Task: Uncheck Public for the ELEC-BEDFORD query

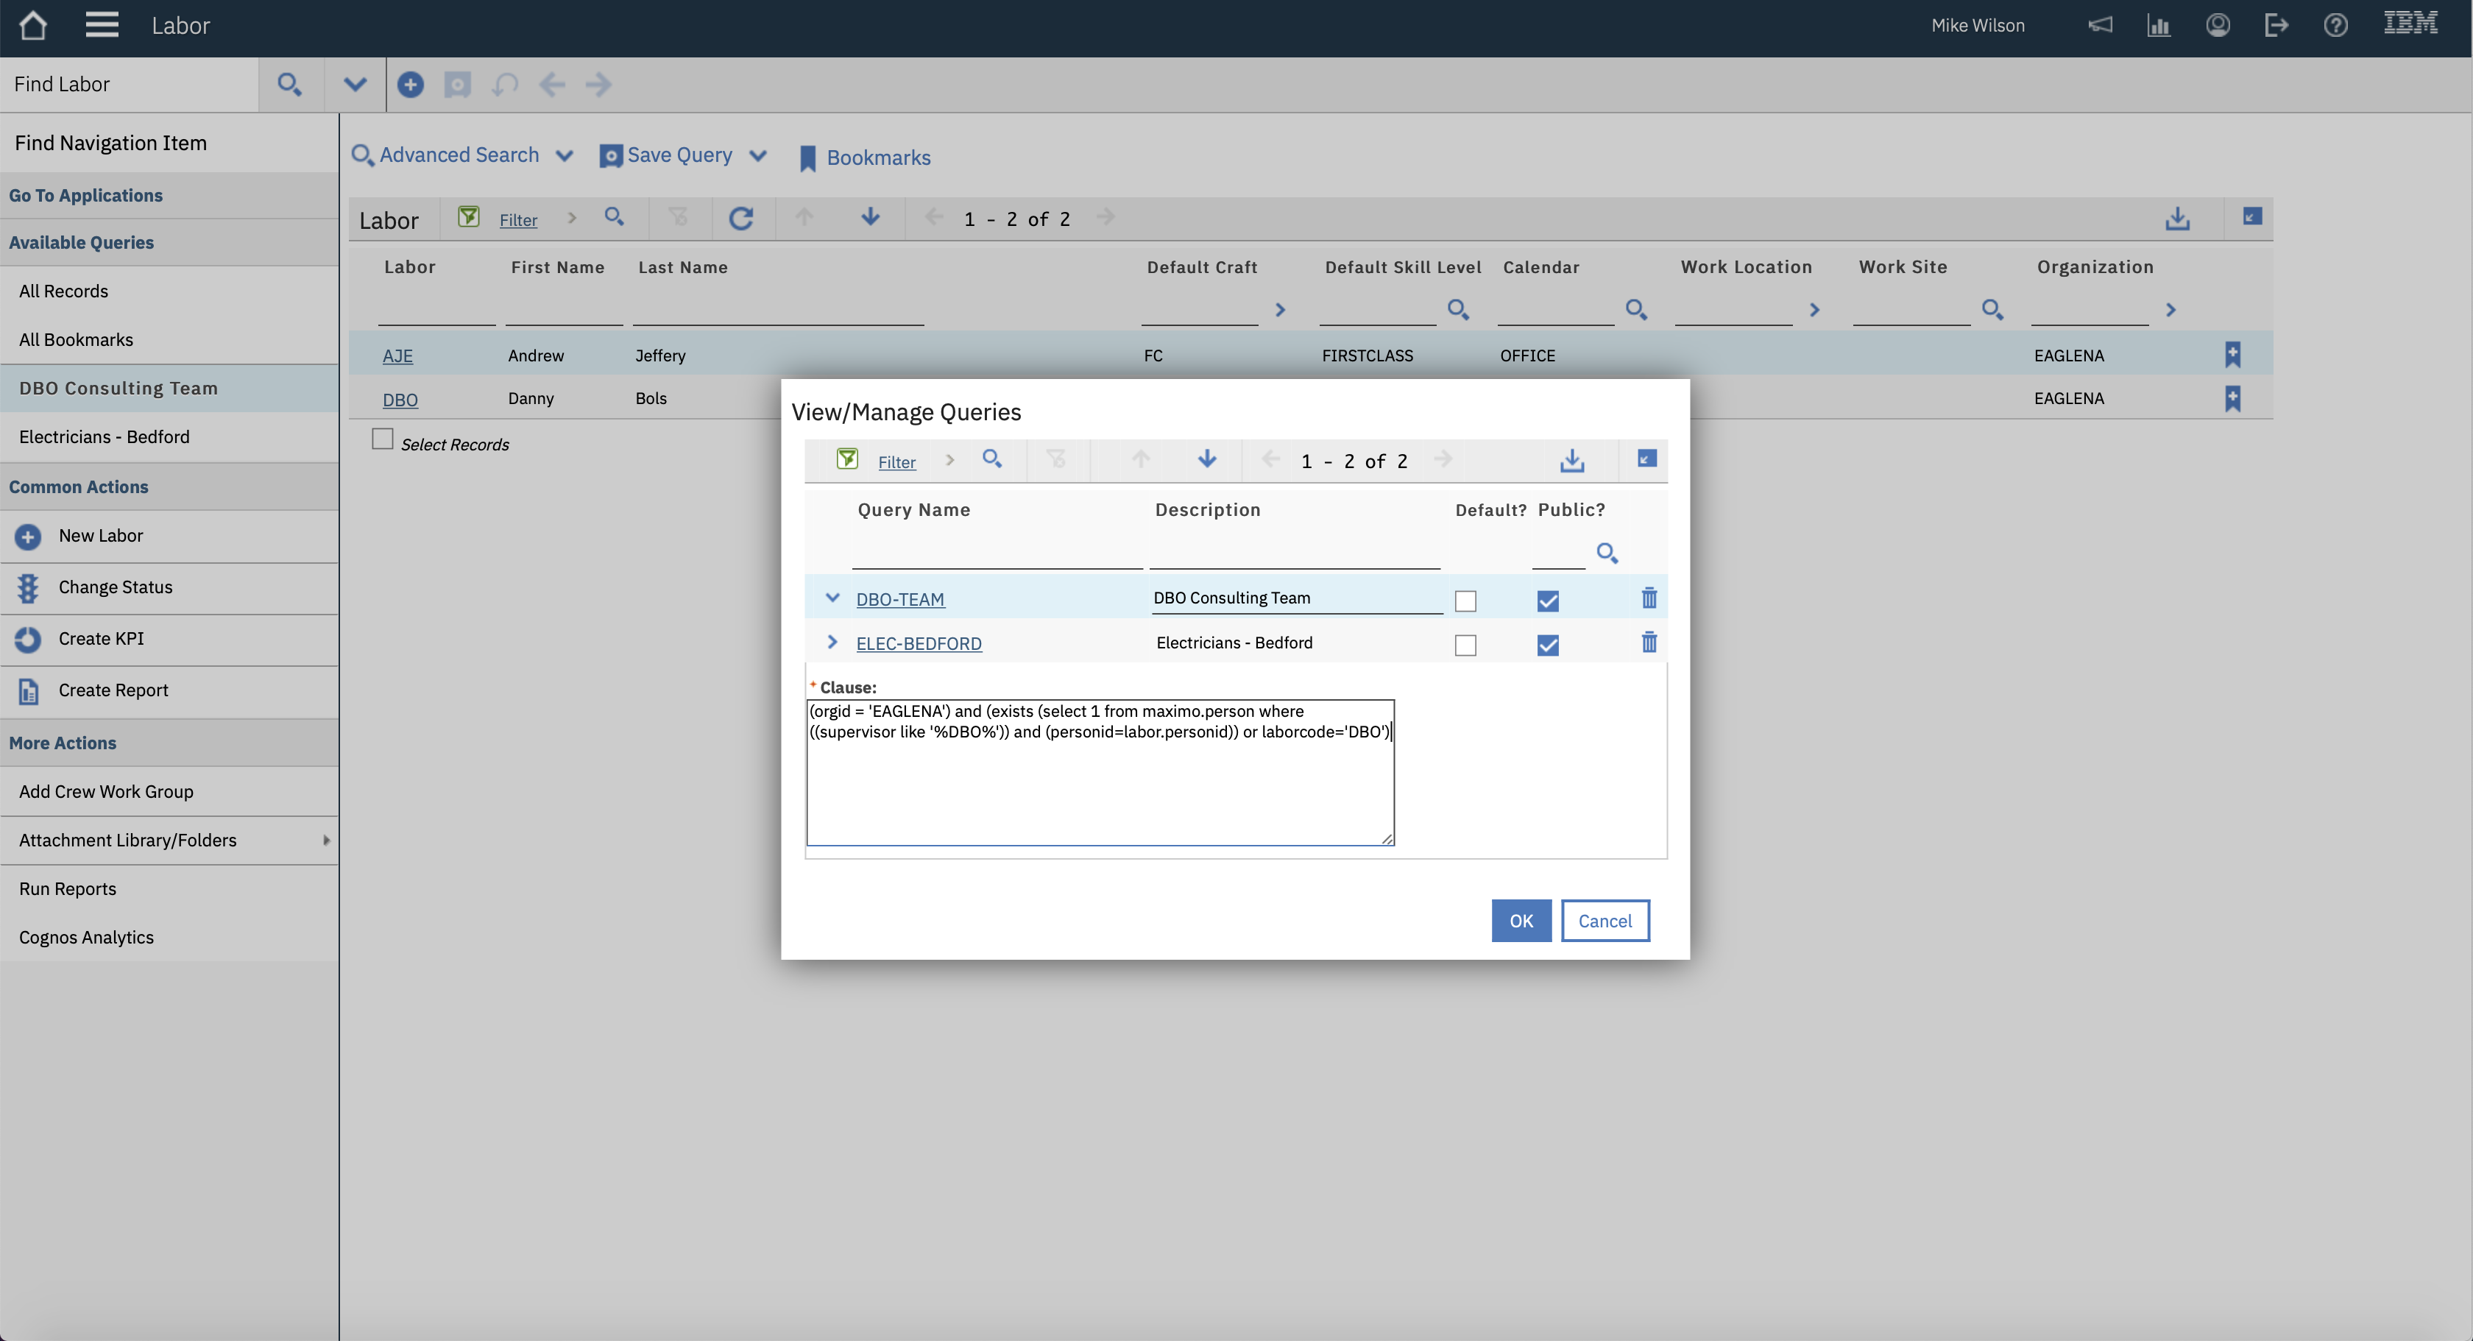Action: click(1546, 645)
